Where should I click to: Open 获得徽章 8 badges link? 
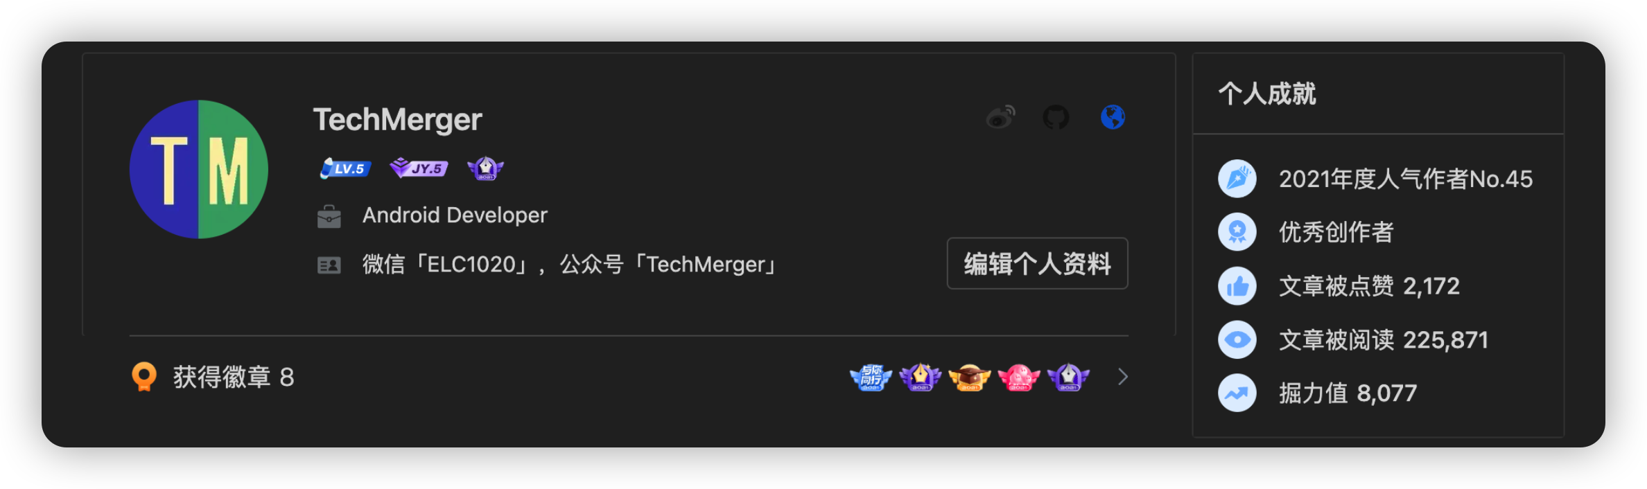(x=234, y=377)
